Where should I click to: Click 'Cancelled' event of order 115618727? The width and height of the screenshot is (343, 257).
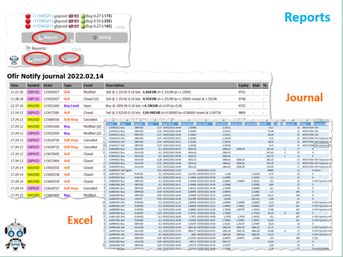tap(90, 188)
